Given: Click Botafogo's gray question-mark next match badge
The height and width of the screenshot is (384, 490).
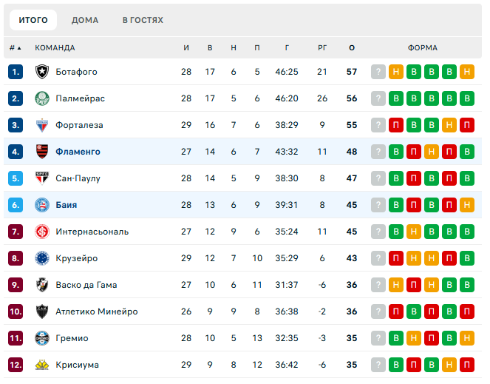Looking at the screenshot, I should (378, 72).
